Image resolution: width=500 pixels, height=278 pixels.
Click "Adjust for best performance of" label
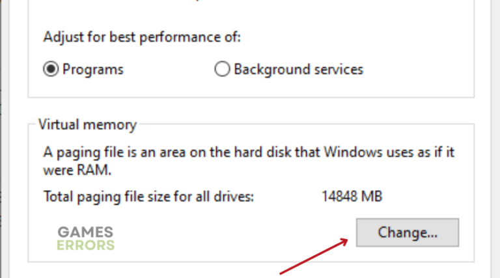[x=141, y=37]
